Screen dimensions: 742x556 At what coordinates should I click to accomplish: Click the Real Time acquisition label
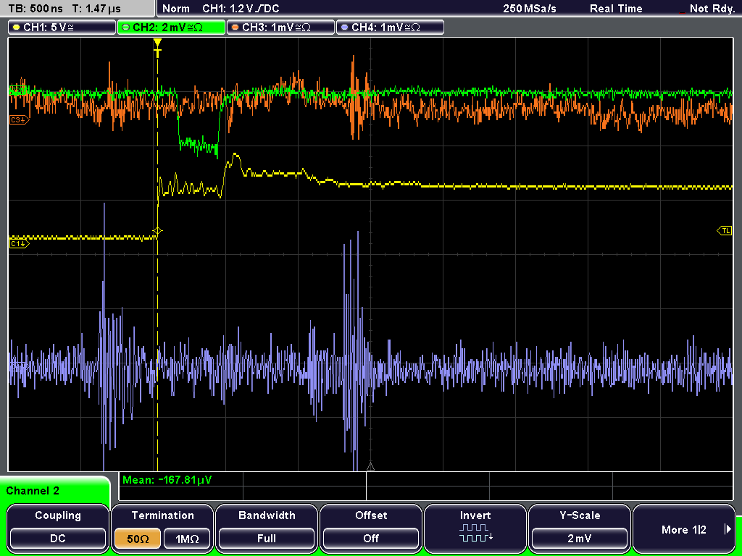coord(616,9)
